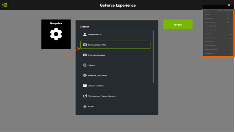Open the Аудио settings entry
The image size is (235, 132).
[x=115, y=106]
